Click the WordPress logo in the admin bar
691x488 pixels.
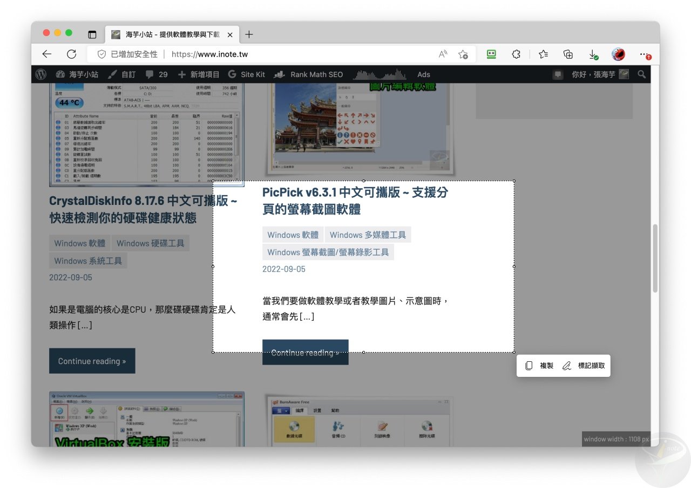[x=40, y=74]
